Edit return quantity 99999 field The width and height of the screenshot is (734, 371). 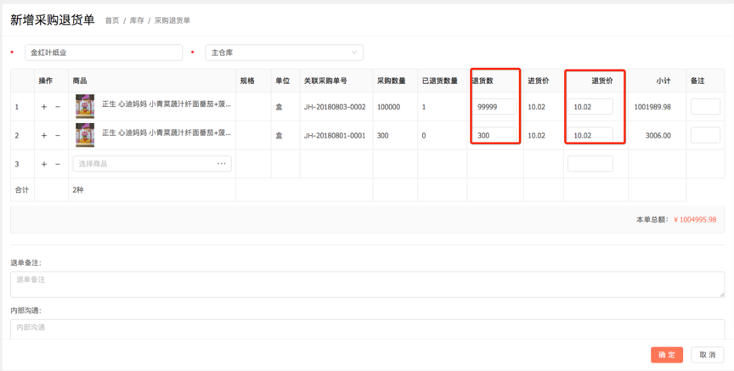(494, 107)
